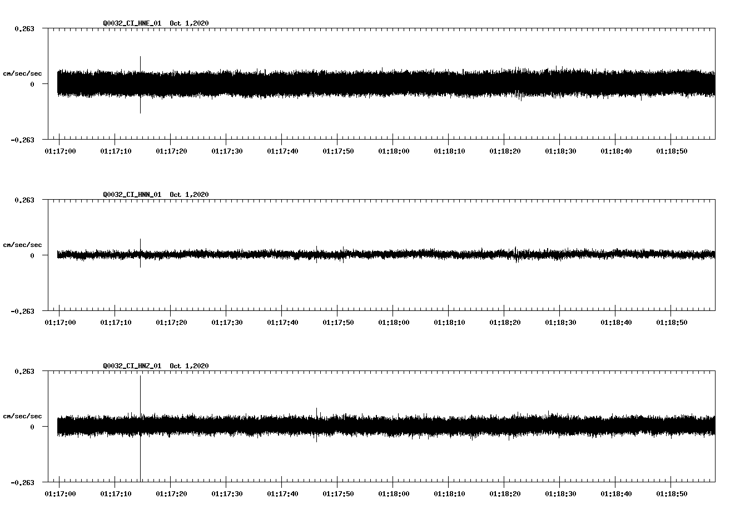Screen dimensions: 755x514
Task: Click the 01:17:10 time label on the bottom plot
Action: pyautogui.click(x=115, y=493)
